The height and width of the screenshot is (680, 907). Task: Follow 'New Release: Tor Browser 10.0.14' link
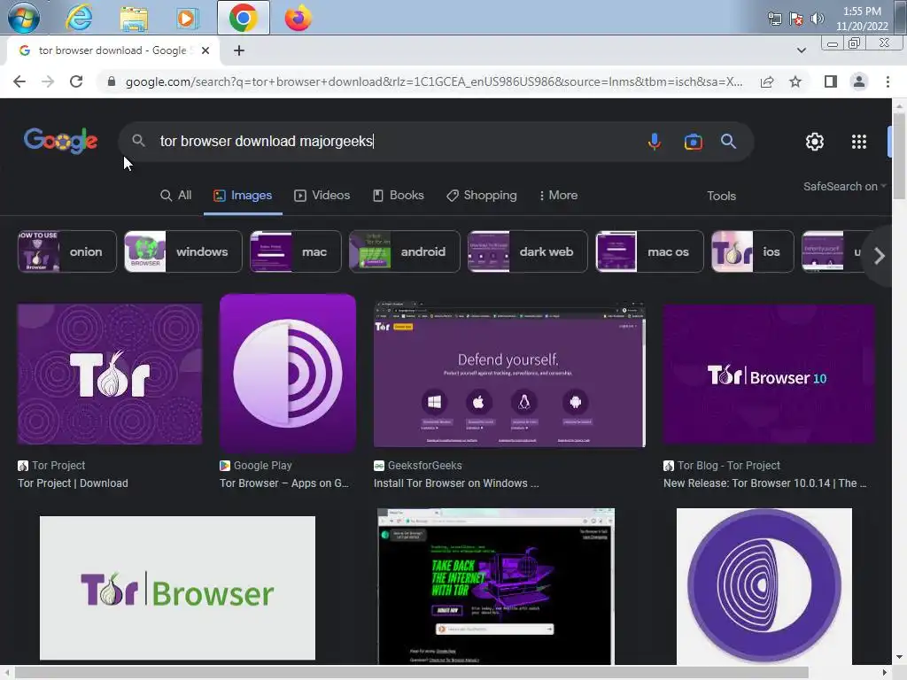[x=764, y=483]
